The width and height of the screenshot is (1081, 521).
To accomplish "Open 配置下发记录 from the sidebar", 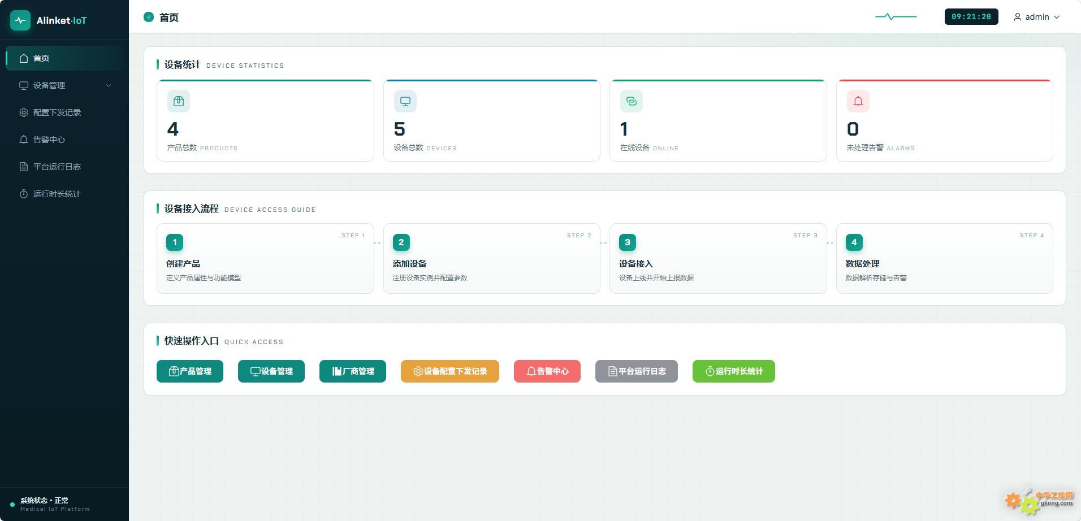I will [x=64, y=112].
